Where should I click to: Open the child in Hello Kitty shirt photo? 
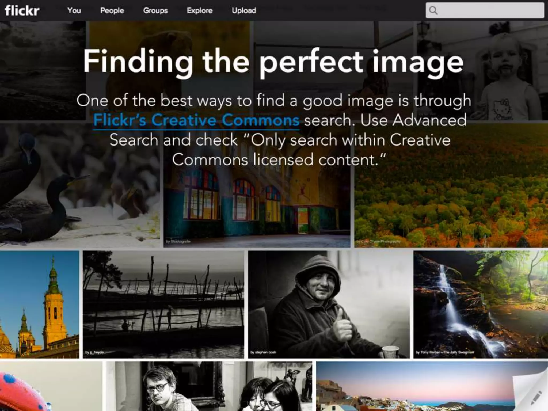point(482,71)
